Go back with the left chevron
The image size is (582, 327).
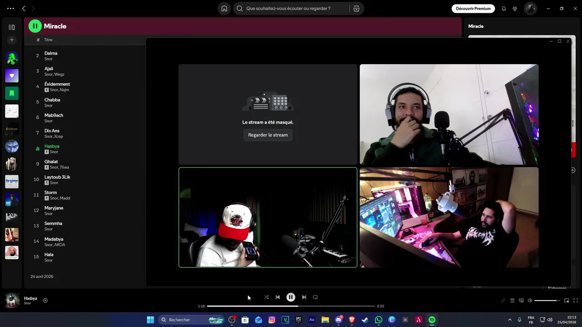pyautogui.click(x=24, y=9)
